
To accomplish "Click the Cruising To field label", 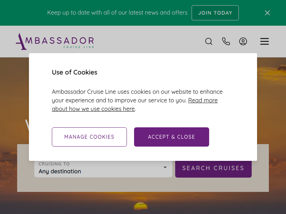I will [x=54, y=164].
